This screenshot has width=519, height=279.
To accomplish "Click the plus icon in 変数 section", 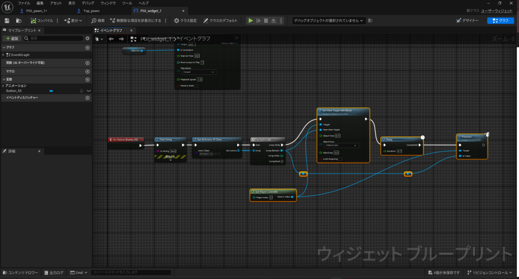I will tap(87, 79).
